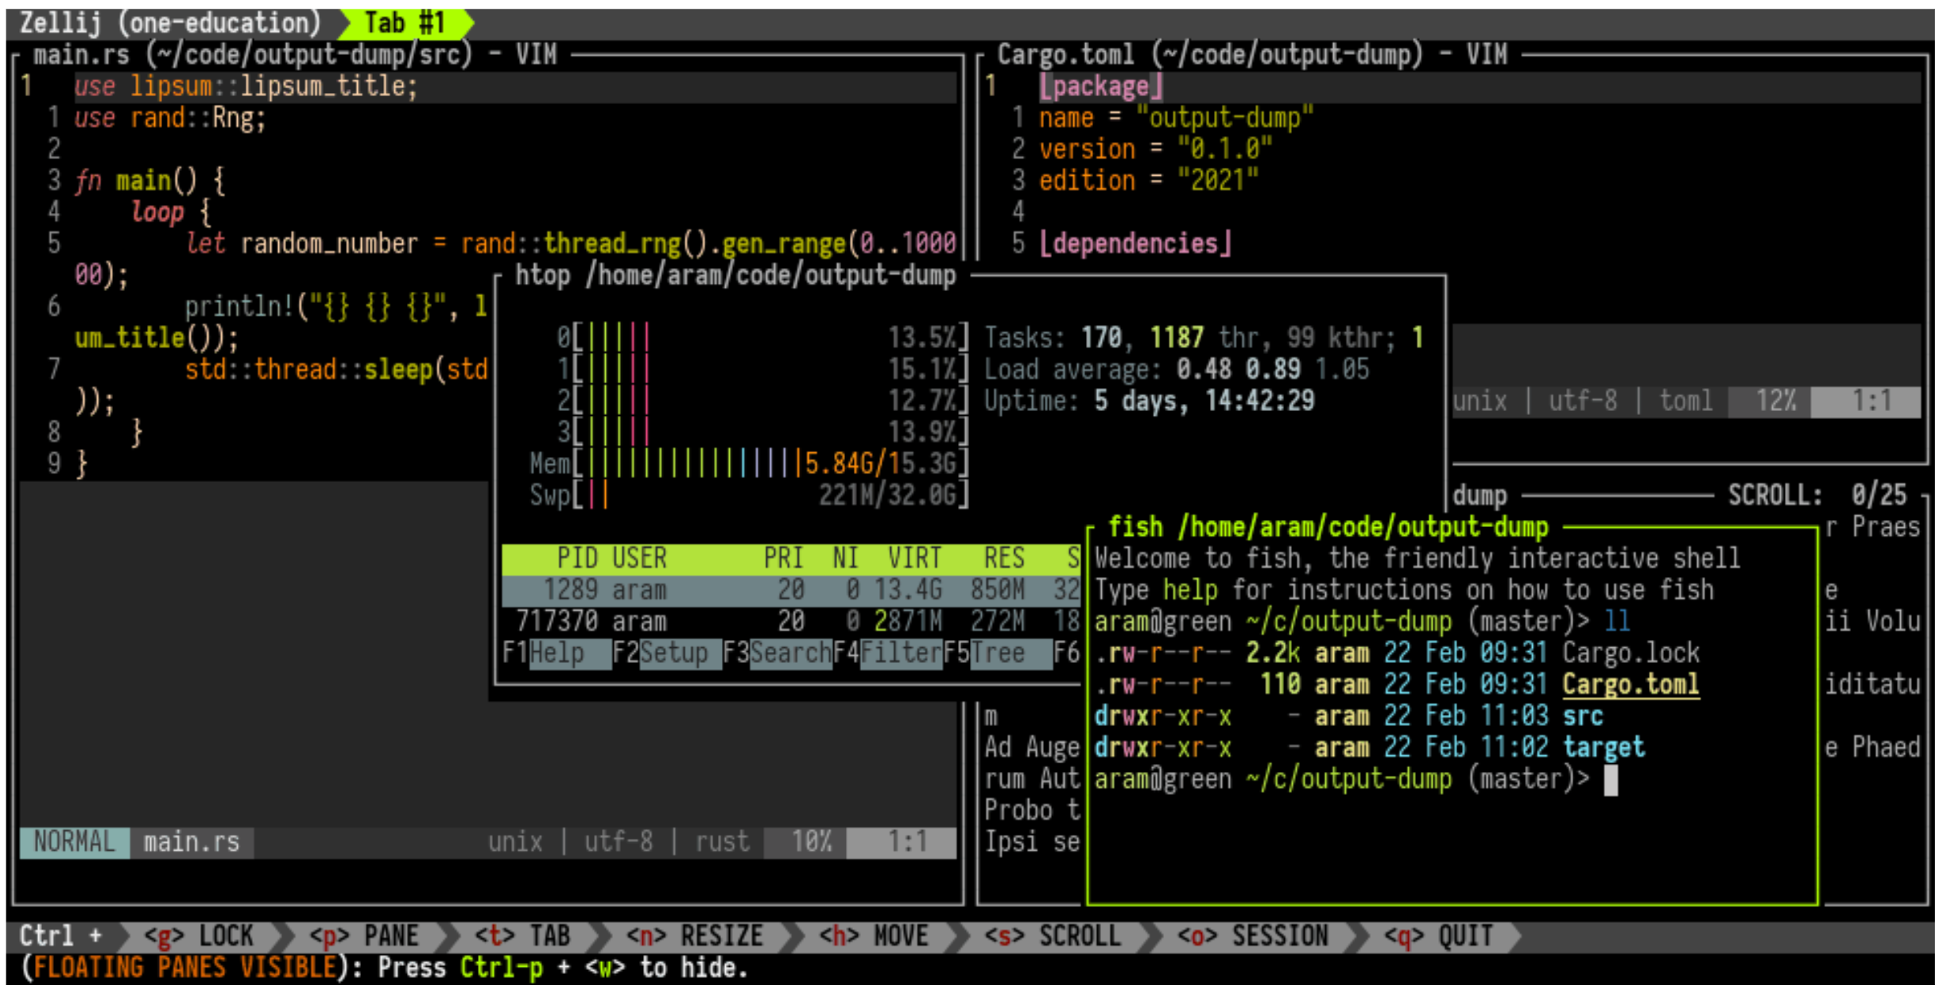Click [package] line in Cargo.toml
Image resolution: width=1943 pixels, height=993 pixels.
[x=1100, y=87]
